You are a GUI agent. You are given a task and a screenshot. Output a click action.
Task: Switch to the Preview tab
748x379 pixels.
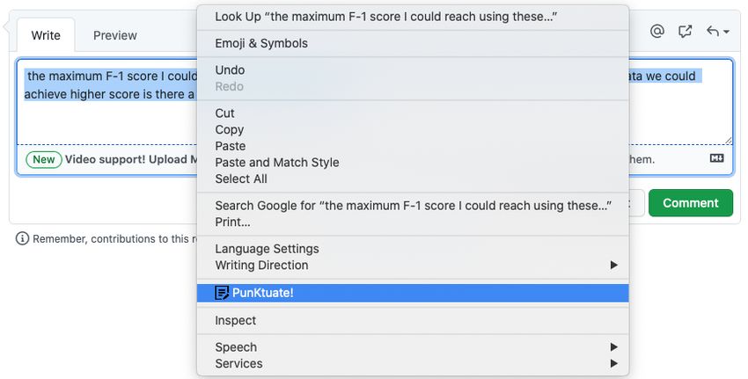115,35
